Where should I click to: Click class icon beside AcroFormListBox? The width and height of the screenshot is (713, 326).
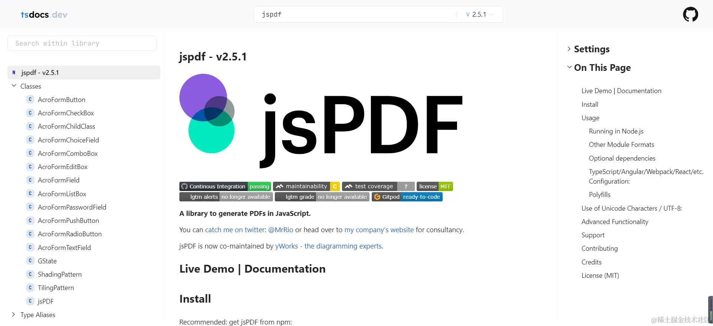point(30,194)
